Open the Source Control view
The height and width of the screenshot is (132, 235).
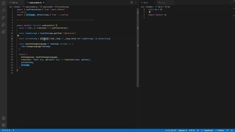click(3, 18)
